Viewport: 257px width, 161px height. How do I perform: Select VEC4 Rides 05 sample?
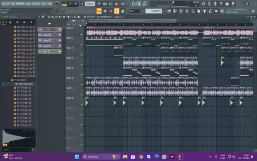[x=25, y=99]
